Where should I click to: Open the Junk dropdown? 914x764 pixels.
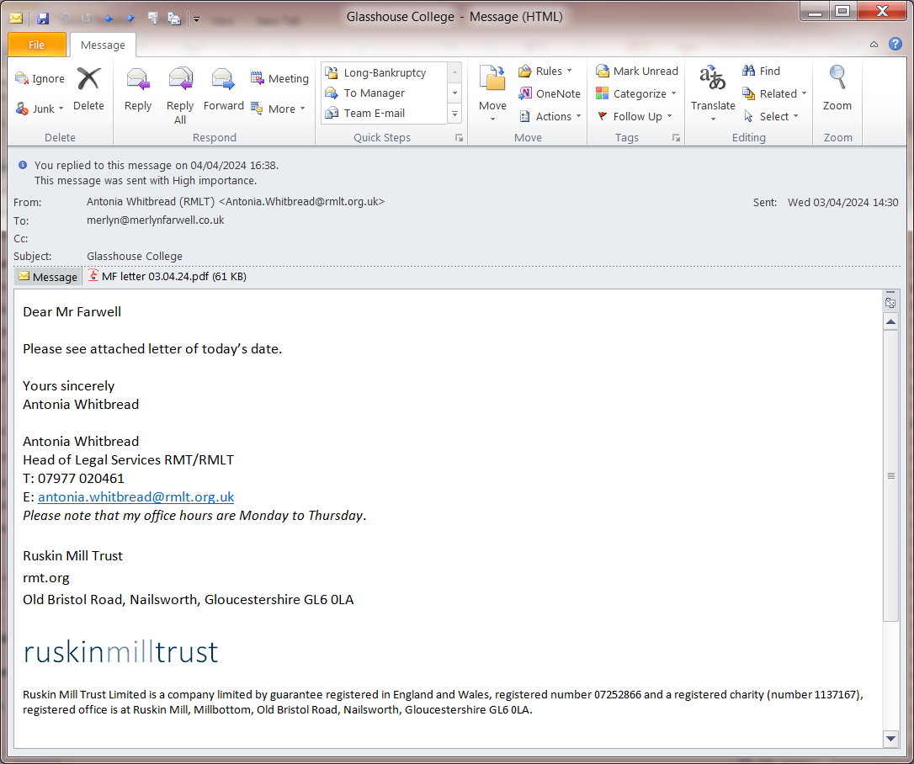coord(40,109)
